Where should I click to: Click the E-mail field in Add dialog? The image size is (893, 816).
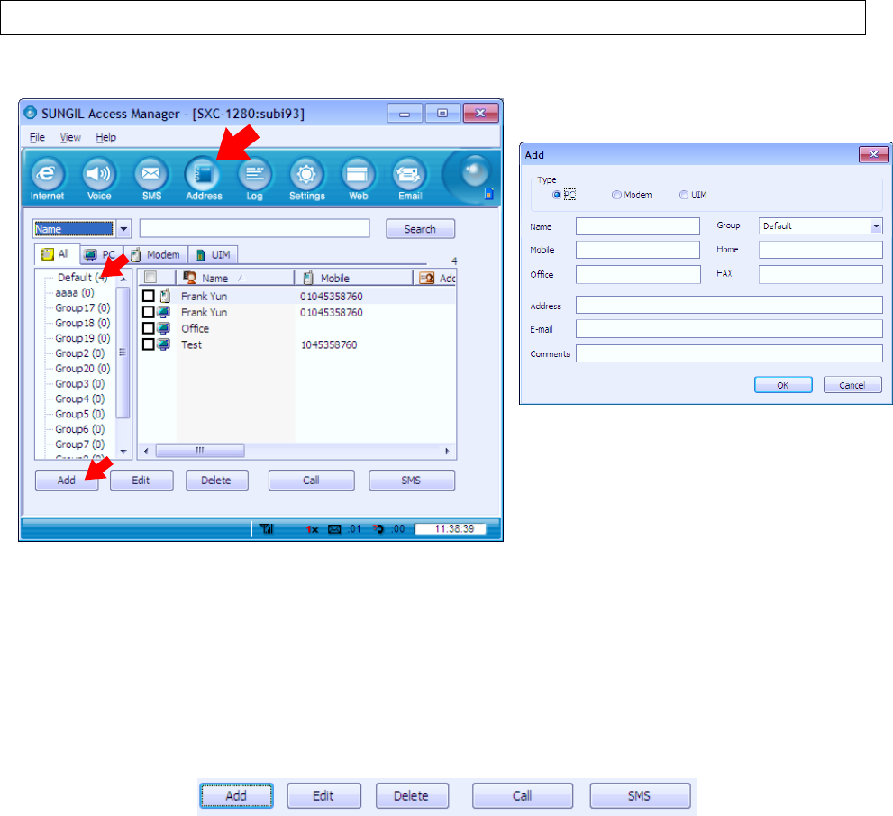729,329
